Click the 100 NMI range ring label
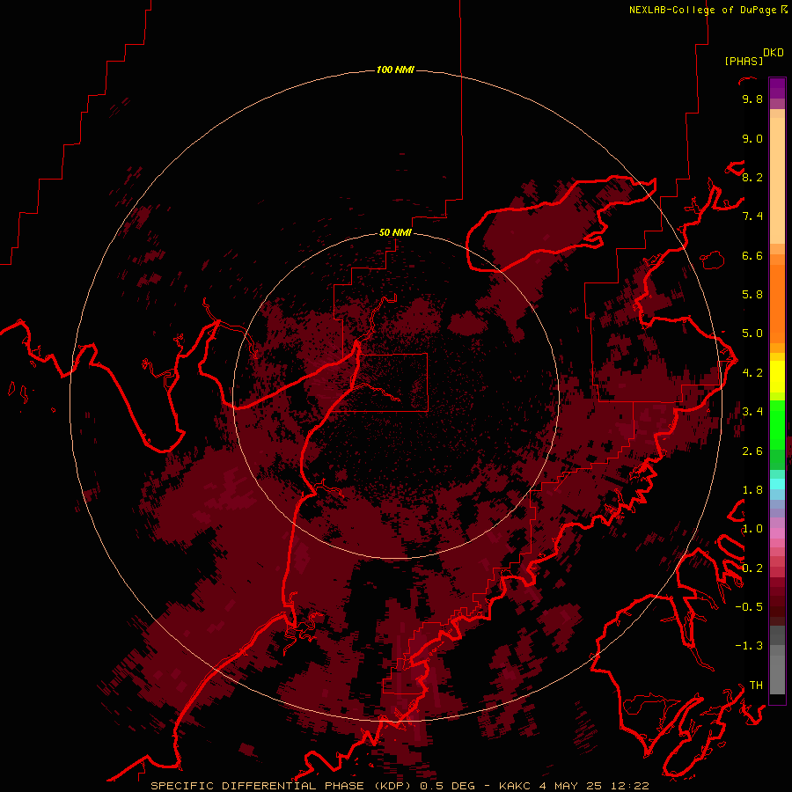This screenshot has height=792, width=792. pyautogui.click(x=395, y=70)
